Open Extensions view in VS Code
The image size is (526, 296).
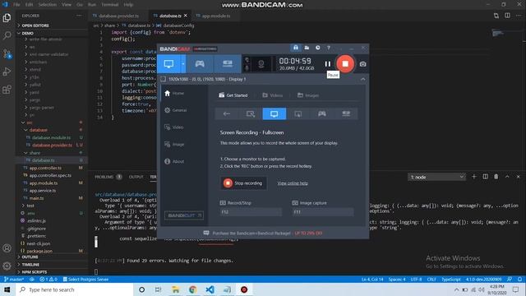[7, 90]
